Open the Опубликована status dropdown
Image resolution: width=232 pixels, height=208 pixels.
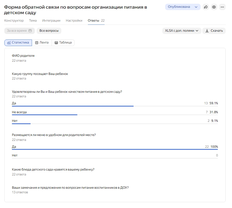tap(183, 6)
